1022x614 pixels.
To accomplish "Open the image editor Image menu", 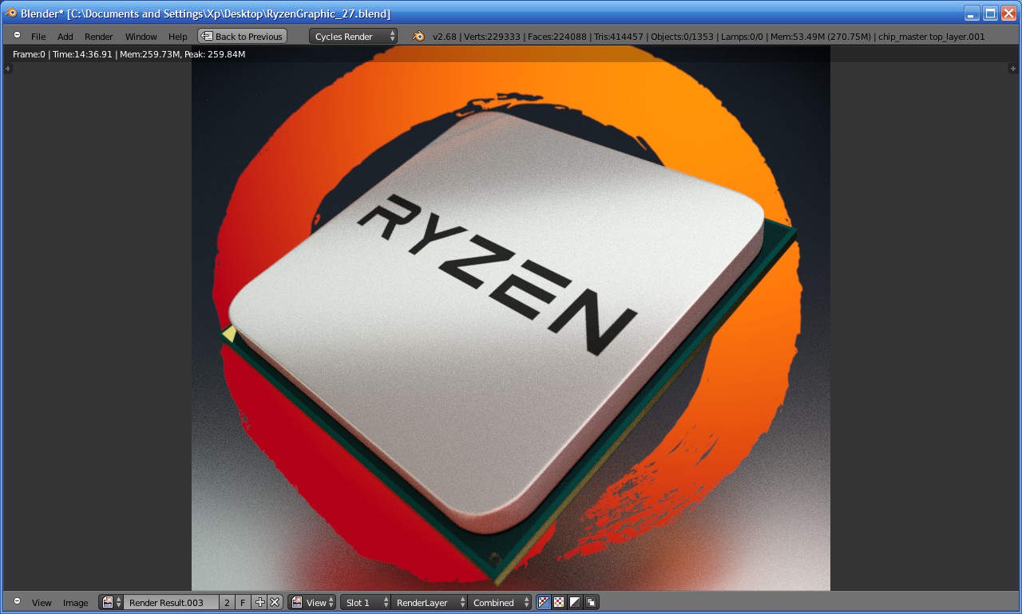I will pos(76,603).
